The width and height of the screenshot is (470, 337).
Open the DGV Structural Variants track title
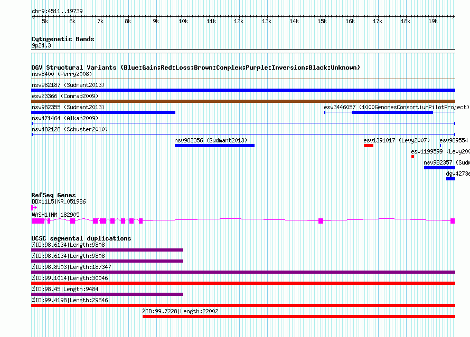196,68
